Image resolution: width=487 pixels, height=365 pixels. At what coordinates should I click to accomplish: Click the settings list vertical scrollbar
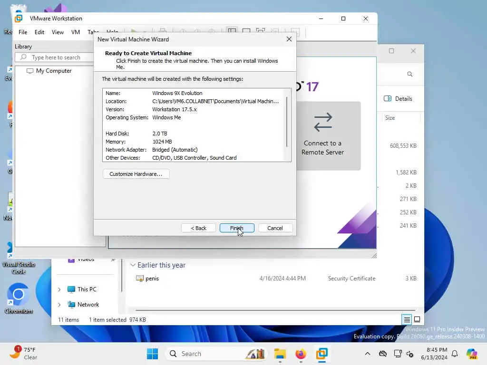pyautogui.click(x=287, y=122)
